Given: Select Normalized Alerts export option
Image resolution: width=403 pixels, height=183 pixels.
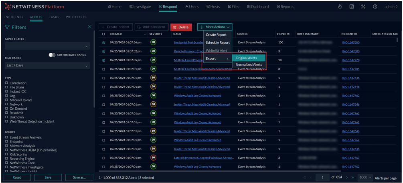Looking at the screenshot, I should pyautogui.click(x=249, y=65).
